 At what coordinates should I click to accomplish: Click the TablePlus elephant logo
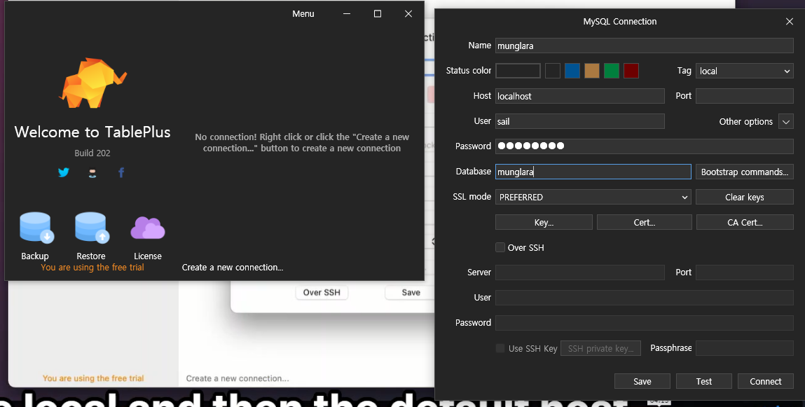[x=92, y=84]
